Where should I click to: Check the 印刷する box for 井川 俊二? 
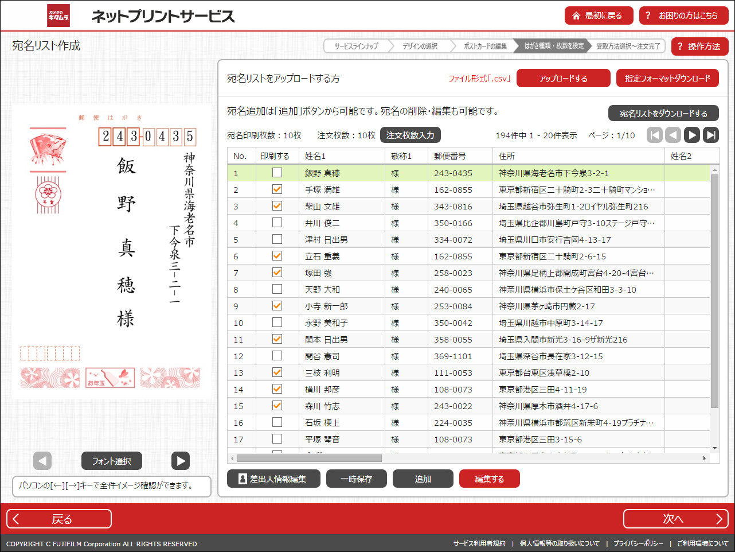pyautogui.click(x=278, y=222)
